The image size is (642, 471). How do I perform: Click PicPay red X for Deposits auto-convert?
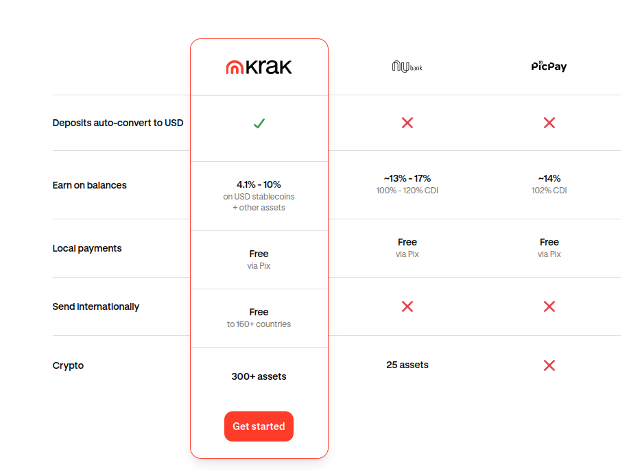(x=549, y=123)
